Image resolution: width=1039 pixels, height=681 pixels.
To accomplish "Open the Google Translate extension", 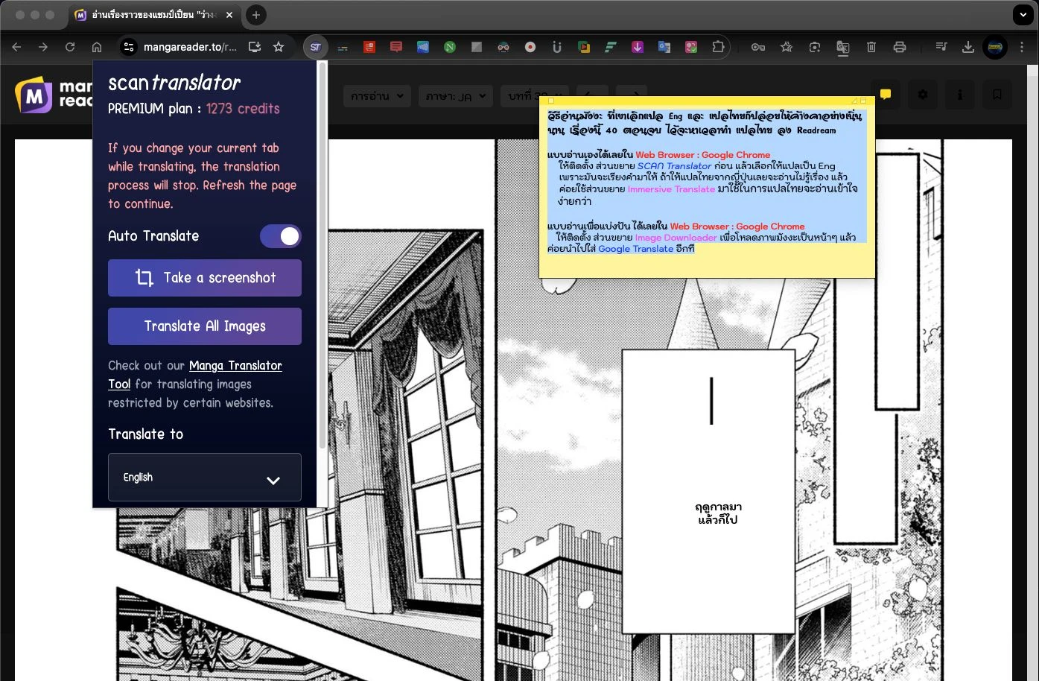I will pos(664,47).
